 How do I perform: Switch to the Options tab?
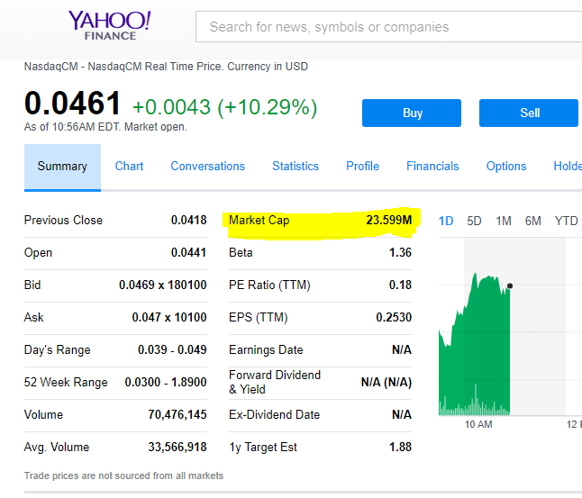(506, 167)
